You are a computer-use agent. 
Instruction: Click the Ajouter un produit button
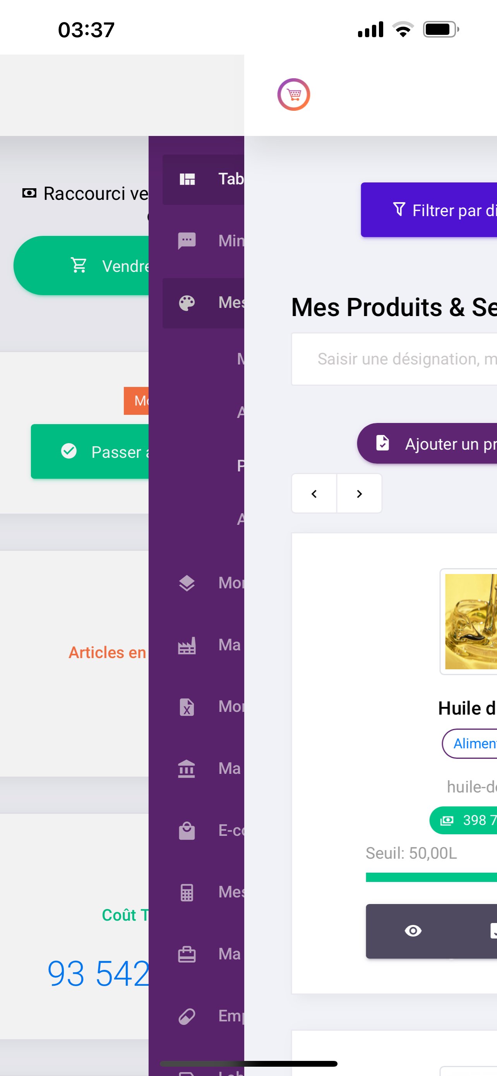click(427, 443)
